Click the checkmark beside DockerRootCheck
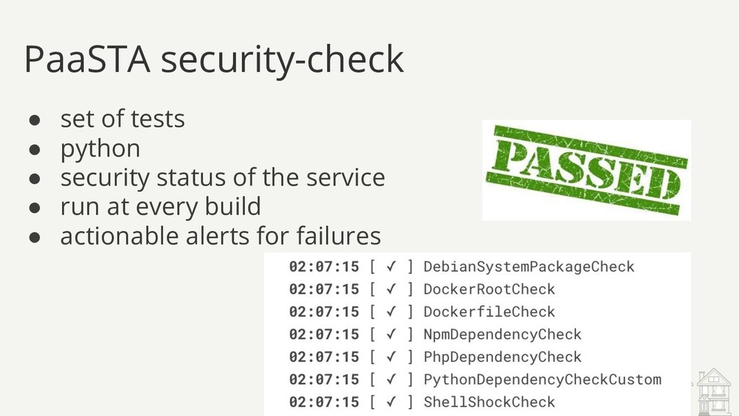Viewport: 739px width, 416px height. coord(390,289)
